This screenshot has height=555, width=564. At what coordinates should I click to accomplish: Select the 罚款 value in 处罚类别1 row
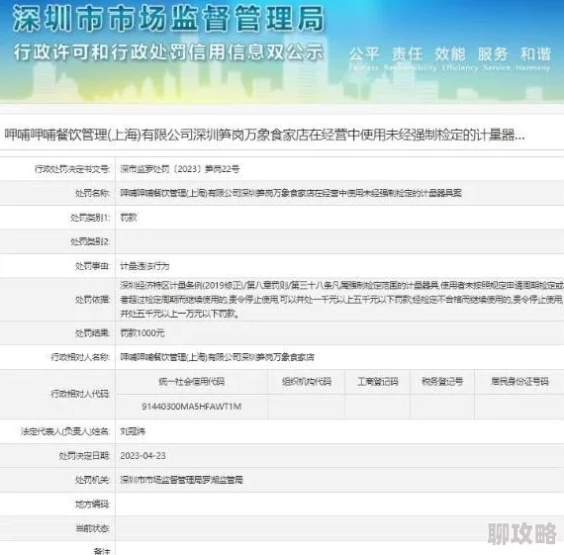coord(129,218)
